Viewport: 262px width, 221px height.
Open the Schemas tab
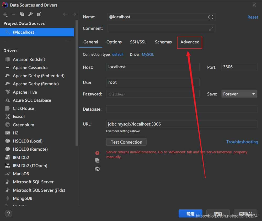163,42
